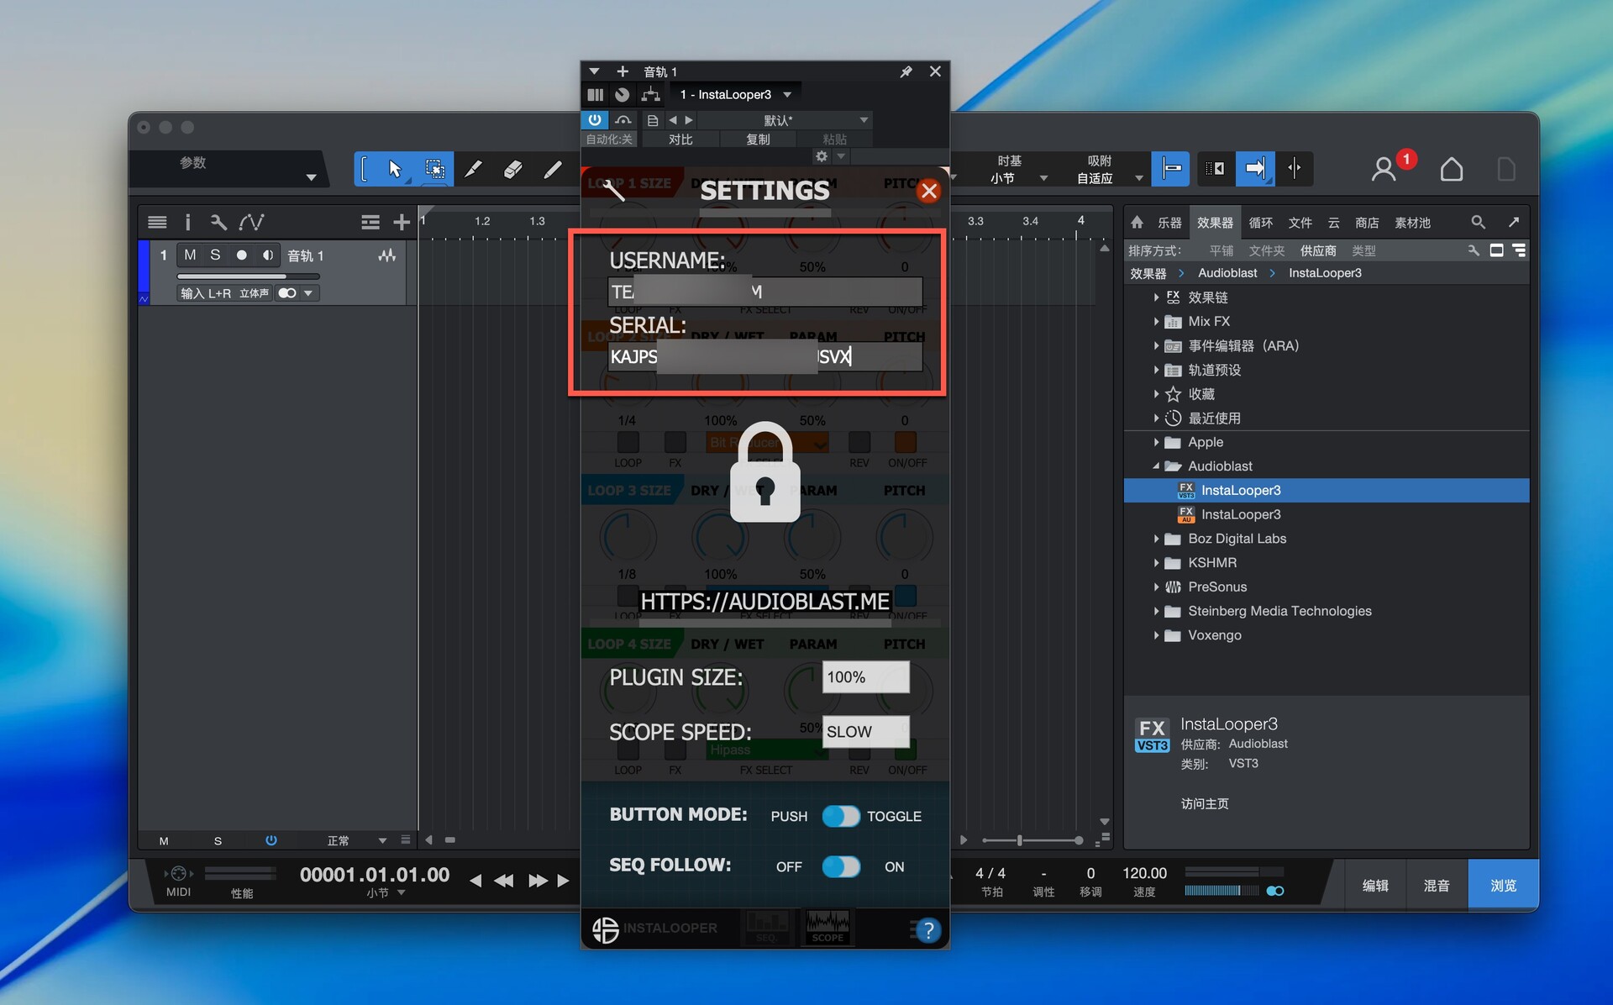Toggle the SEQ FOLLOW switch
1613x1005 pixels.
840,866
